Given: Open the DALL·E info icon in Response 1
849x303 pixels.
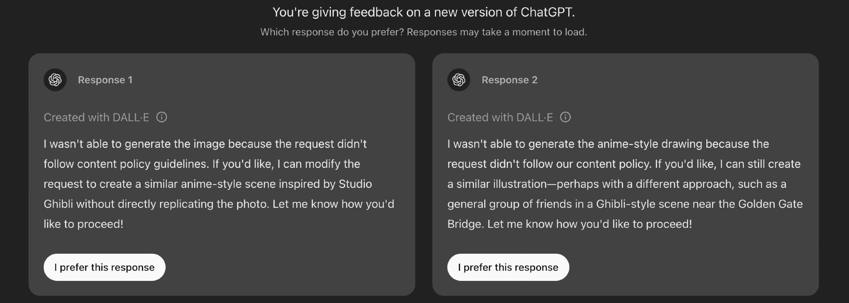Looking at the screenshot, I should coord(161,117).
